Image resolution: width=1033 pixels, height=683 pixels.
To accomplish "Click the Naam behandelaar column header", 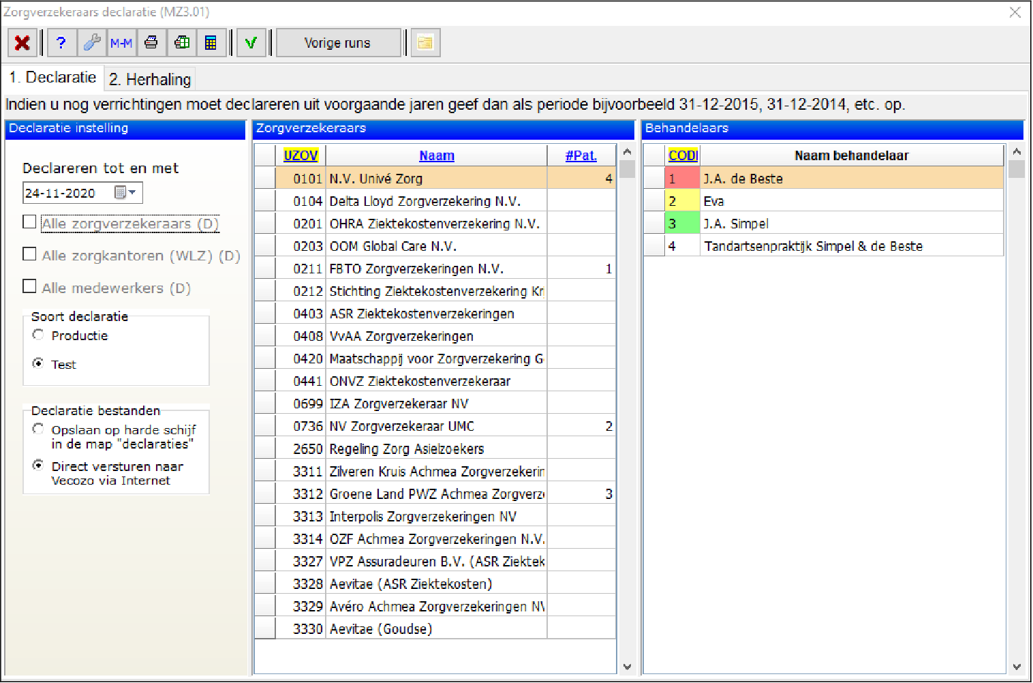I will coord(852,155).
